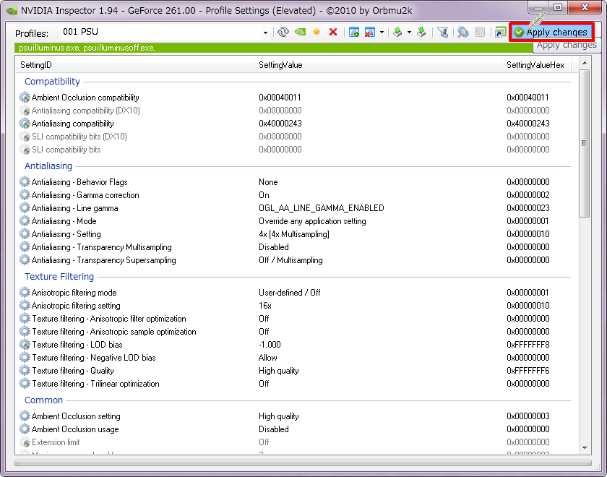Click the 0x00000023 hex value

click(x=528, y=208)
